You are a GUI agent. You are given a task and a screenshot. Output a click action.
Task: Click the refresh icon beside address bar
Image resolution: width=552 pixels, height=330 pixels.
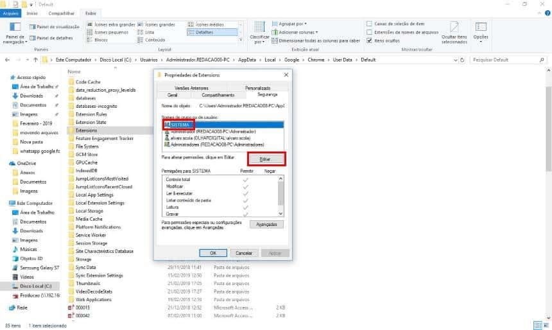click(462, 60)
